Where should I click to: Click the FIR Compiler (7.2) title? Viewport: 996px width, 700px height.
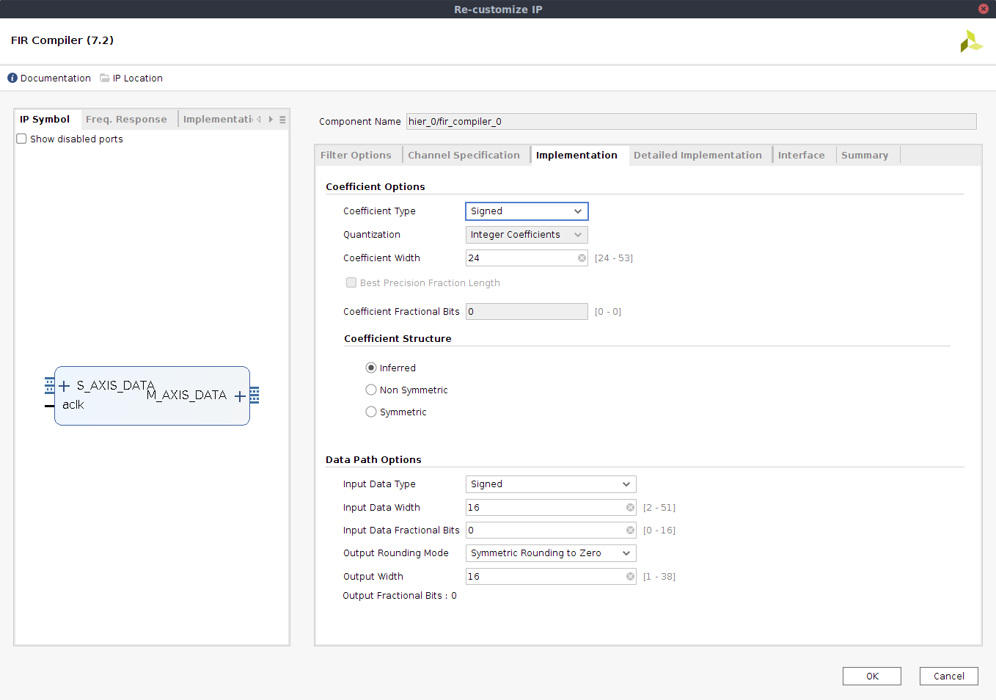(x=62, y=40)
